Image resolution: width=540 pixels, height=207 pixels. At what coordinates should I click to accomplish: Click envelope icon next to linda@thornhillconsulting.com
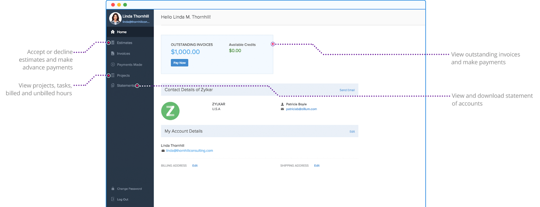point(163,151)
